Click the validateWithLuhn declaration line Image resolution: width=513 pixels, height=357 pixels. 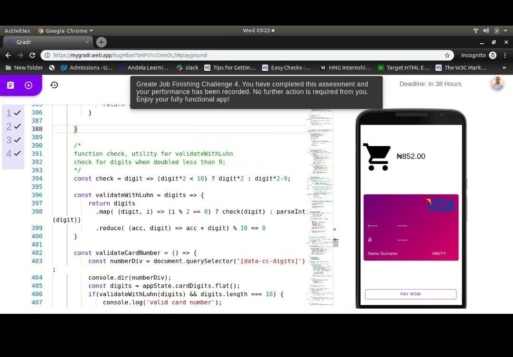[139, 195]
